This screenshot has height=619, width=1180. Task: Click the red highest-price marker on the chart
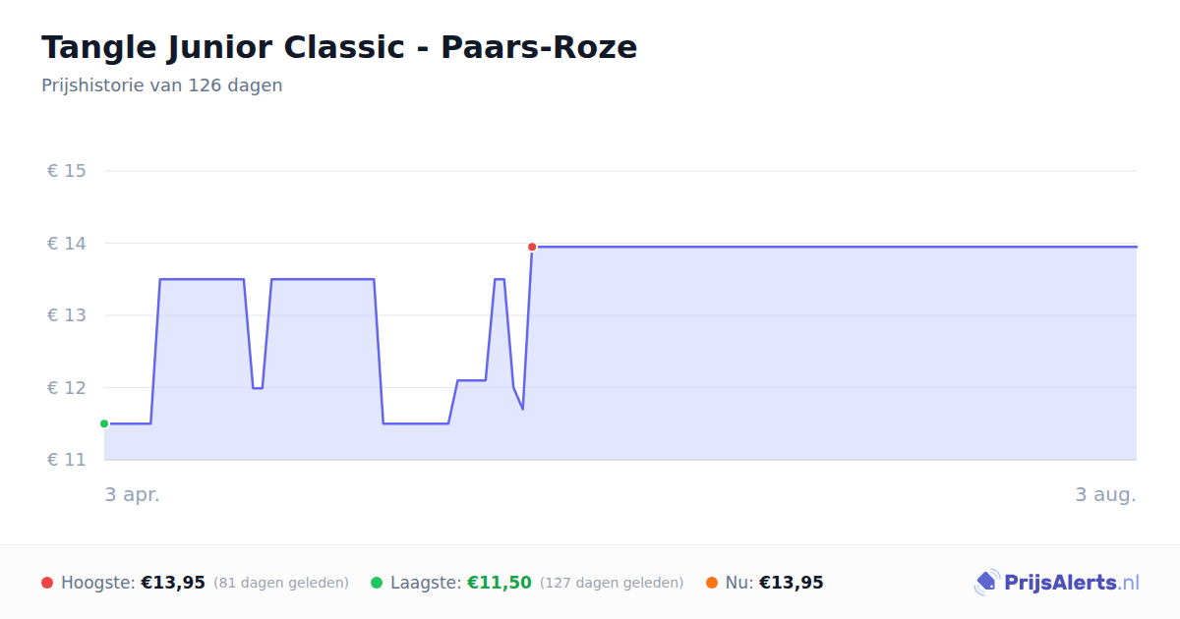coord(532,247)
